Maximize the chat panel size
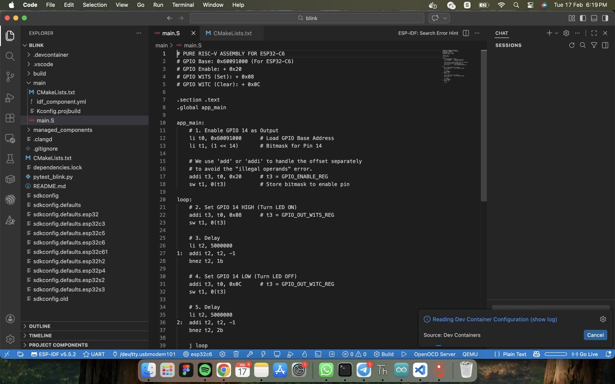 594,33
